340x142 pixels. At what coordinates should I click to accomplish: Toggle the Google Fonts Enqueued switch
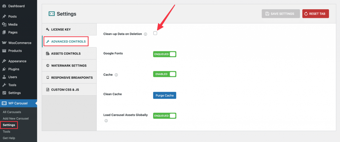coord(165,54)
